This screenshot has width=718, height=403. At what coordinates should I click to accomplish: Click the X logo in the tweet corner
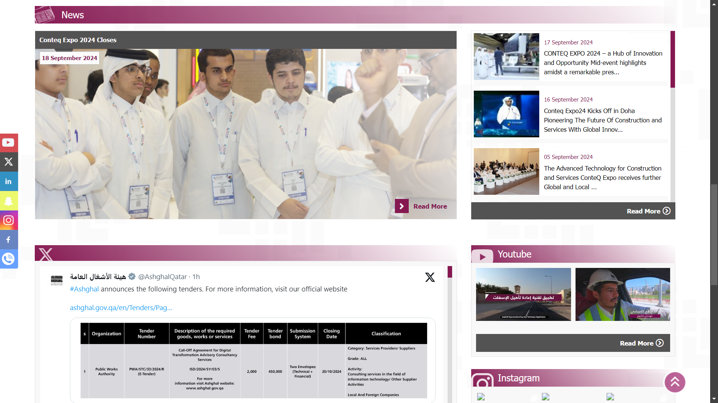[x=430, y=277]
